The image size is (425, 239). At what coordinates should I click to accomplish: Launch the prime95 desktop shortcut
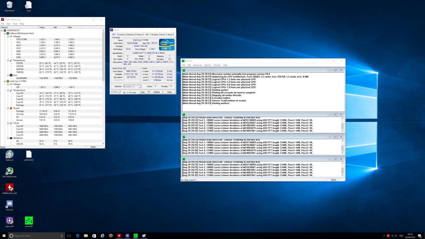click(x=29, y=222)
